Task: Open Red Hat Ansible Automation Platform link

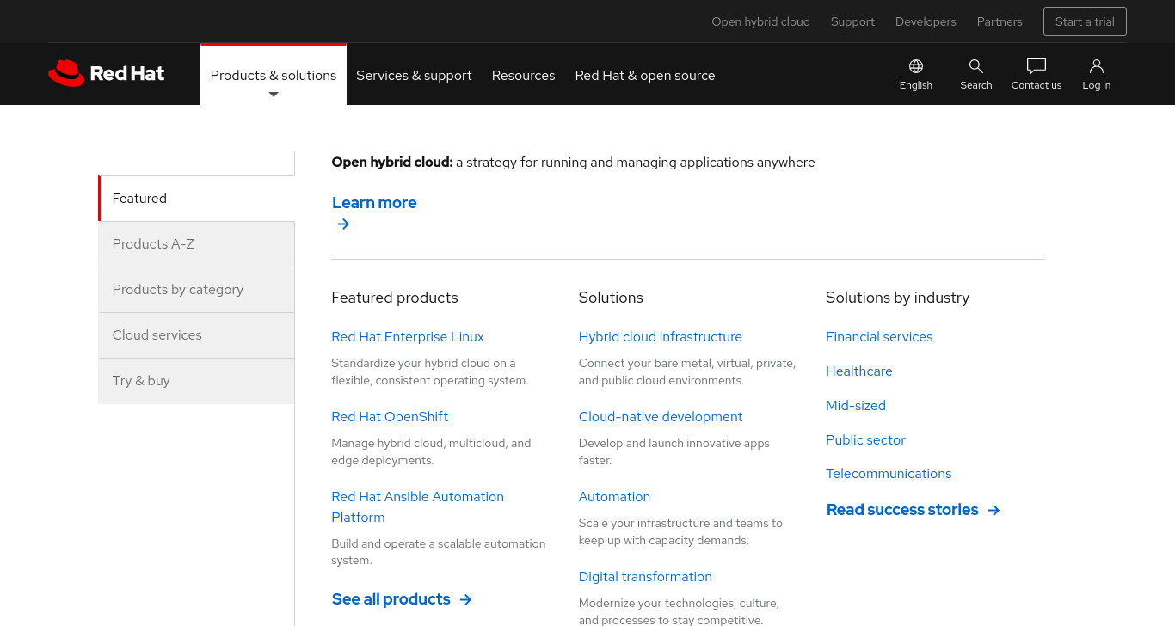Action: tap(417, 507)
